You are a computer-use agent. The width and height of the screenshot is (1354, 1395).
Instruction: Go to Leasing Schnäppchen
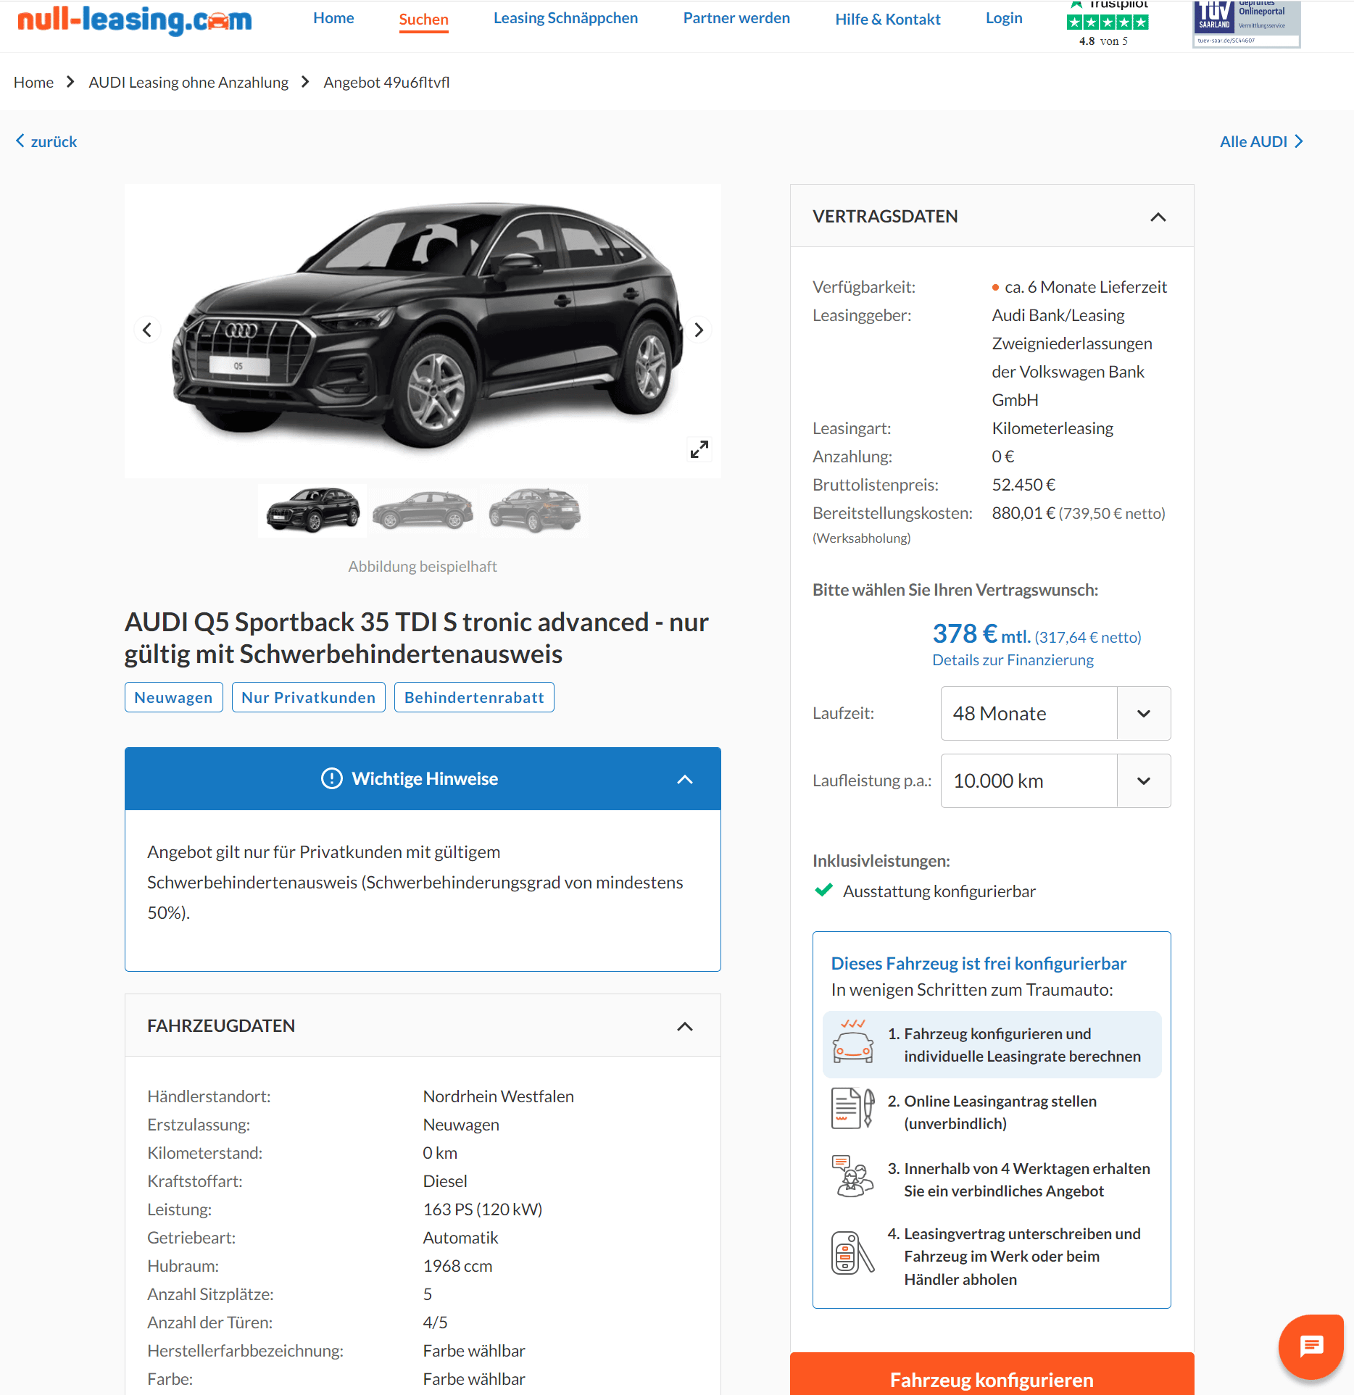[565, 18]
